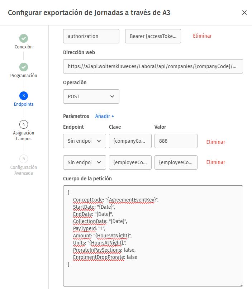
Task: Remove the authorization header with Eliminar
Action: 202,36
